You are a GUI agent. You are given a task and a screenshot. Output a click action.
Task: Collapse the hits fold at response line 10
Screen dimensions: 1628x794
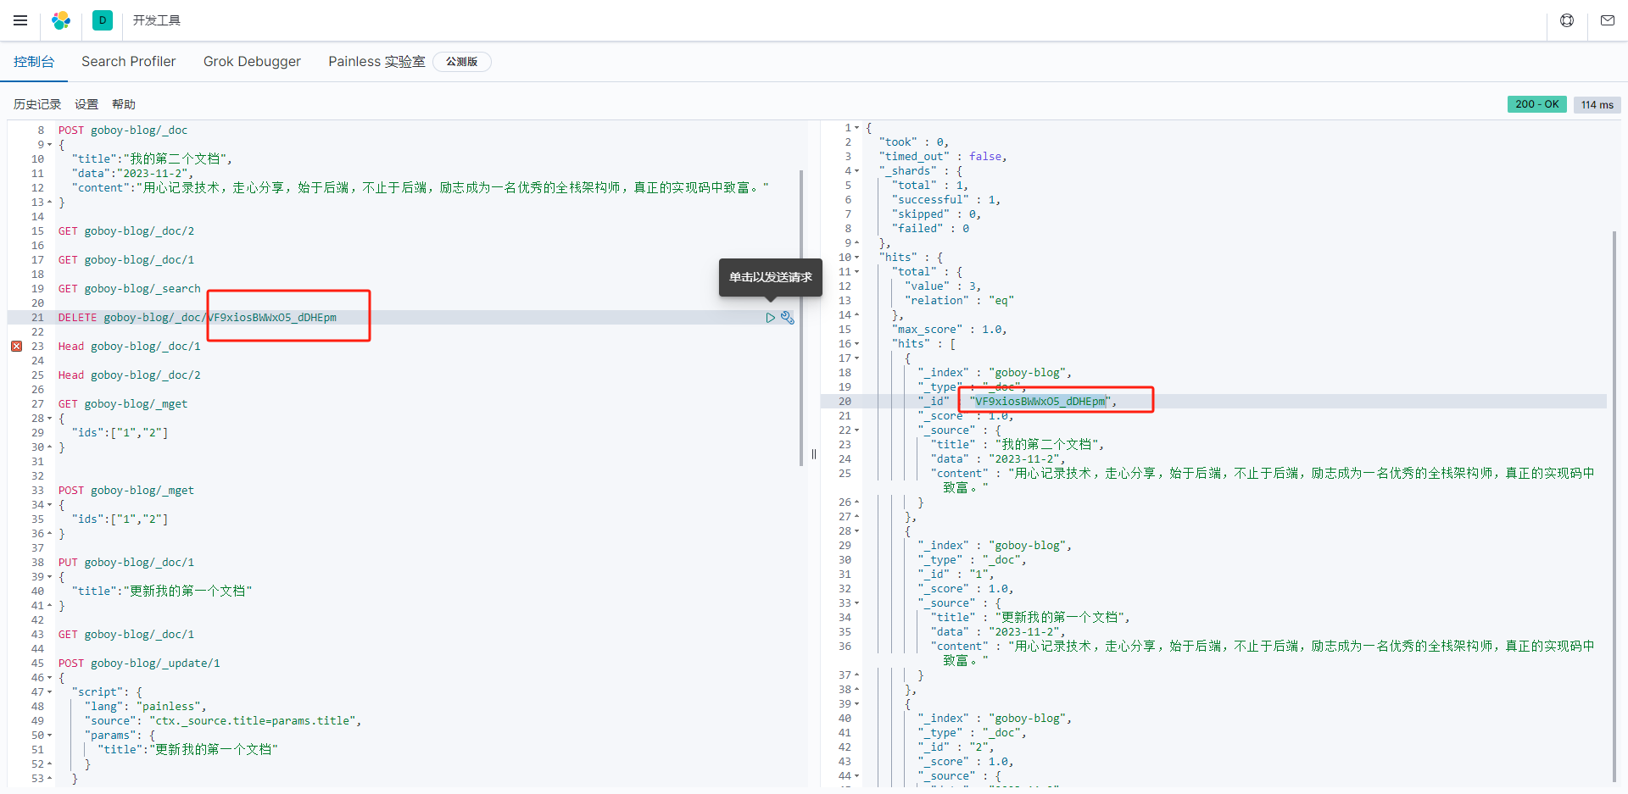click(x=856, y=258)
